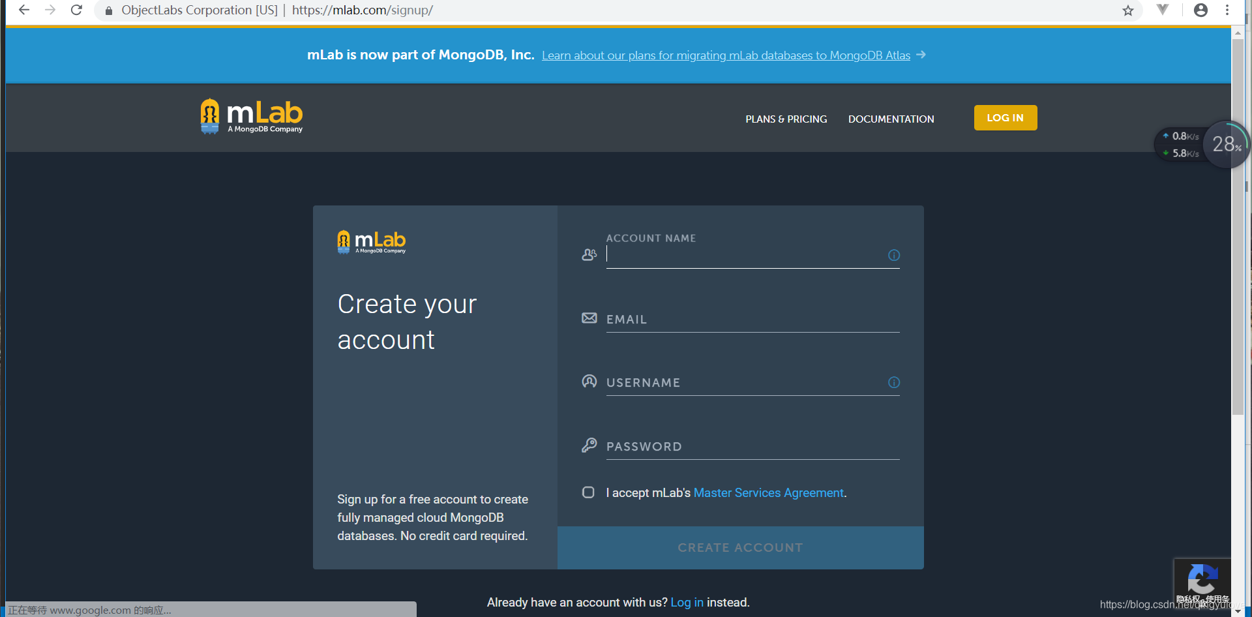Screen dimensions: 1252x617
Task: Open the browser profile avatar icon
Action: (x=1200, y=10)
